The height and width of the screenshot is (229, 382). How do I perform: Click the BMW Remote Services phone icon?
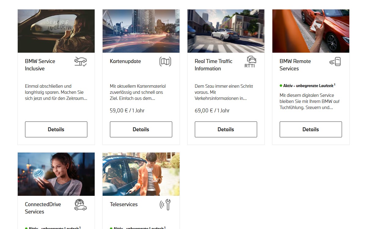[335, 62]
